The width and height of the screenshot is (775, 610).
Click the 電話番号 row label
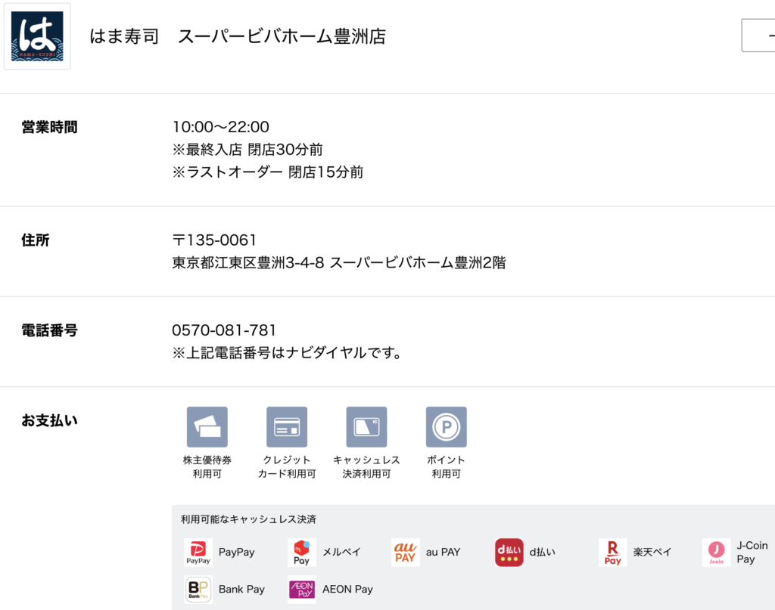pos(49,330)
